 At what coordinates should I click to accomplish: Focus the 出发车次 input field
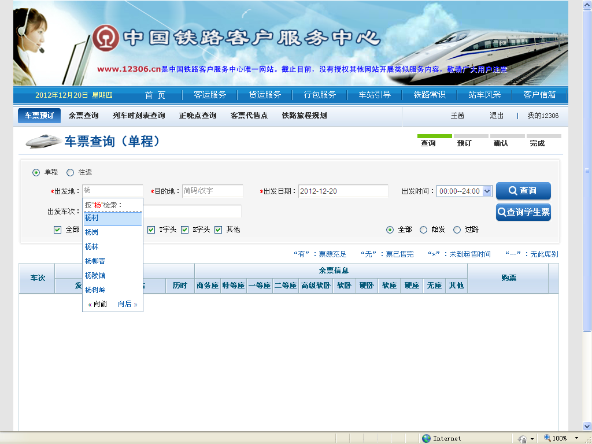pos(192,211)
